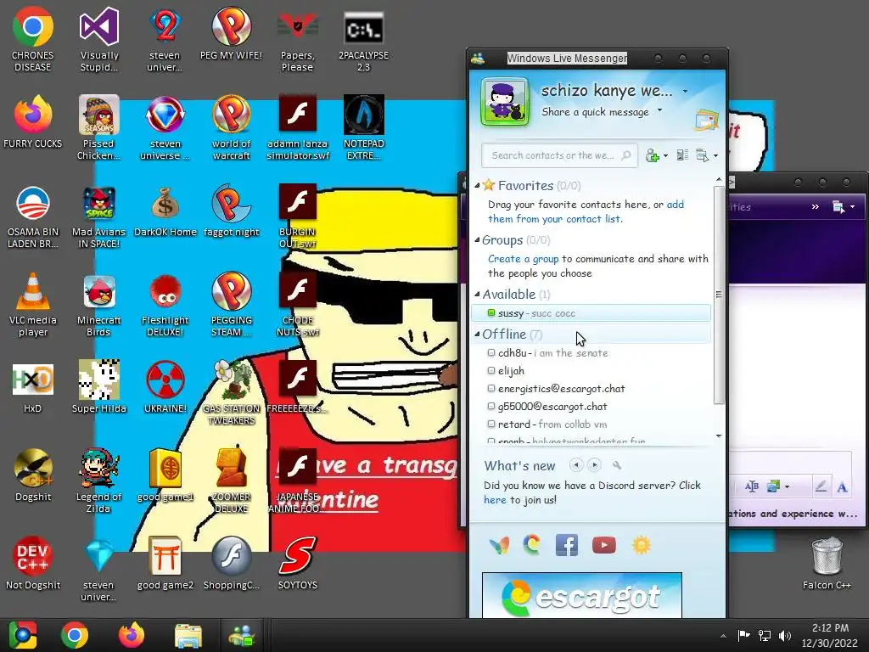Open the Minecraft Birds desktop icon
This screenshot has width=869, height=652.
pos(98,304)
